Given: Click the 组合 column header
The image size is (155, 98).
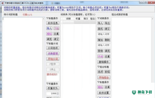Looking at the screenshot, I should point(93,19).
